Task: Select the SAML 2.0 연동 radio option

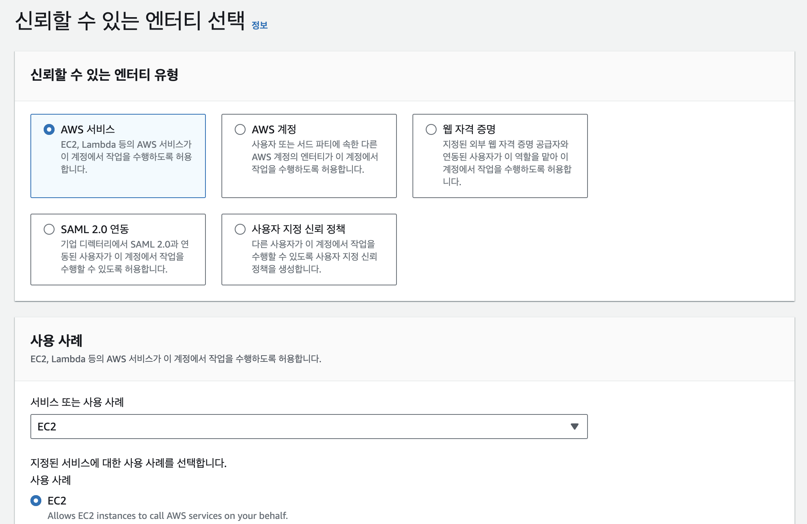Action: click(x=49, y=229)
